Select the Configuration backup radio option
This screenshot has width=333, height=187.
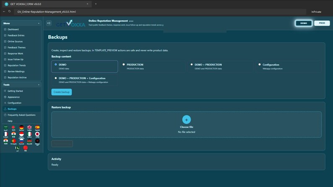pos(260,65)
